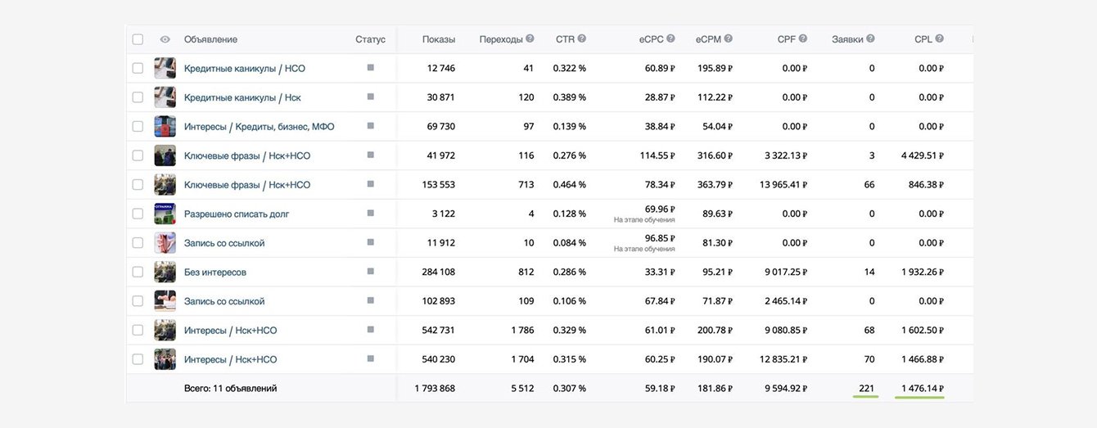Sort by the Показы column header

pyautogui.click(x=439, y=39)
